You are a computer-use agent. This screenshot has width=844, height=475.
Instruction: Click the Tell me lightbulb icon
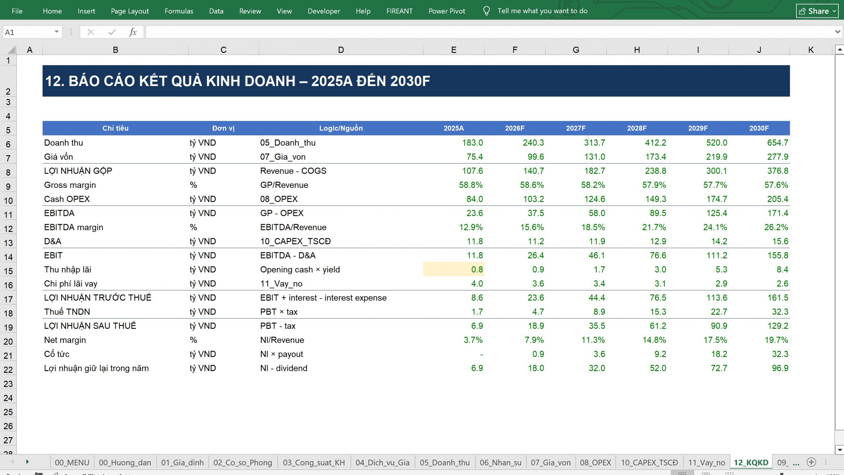tap(486, 11)
